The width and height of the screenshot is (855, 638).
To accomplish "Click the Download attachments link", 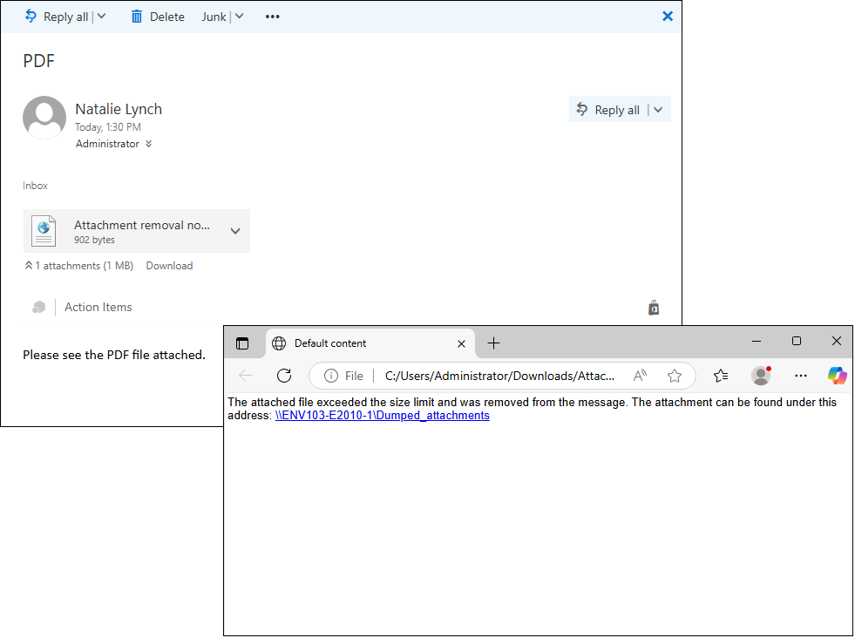I will pos(169,266).
